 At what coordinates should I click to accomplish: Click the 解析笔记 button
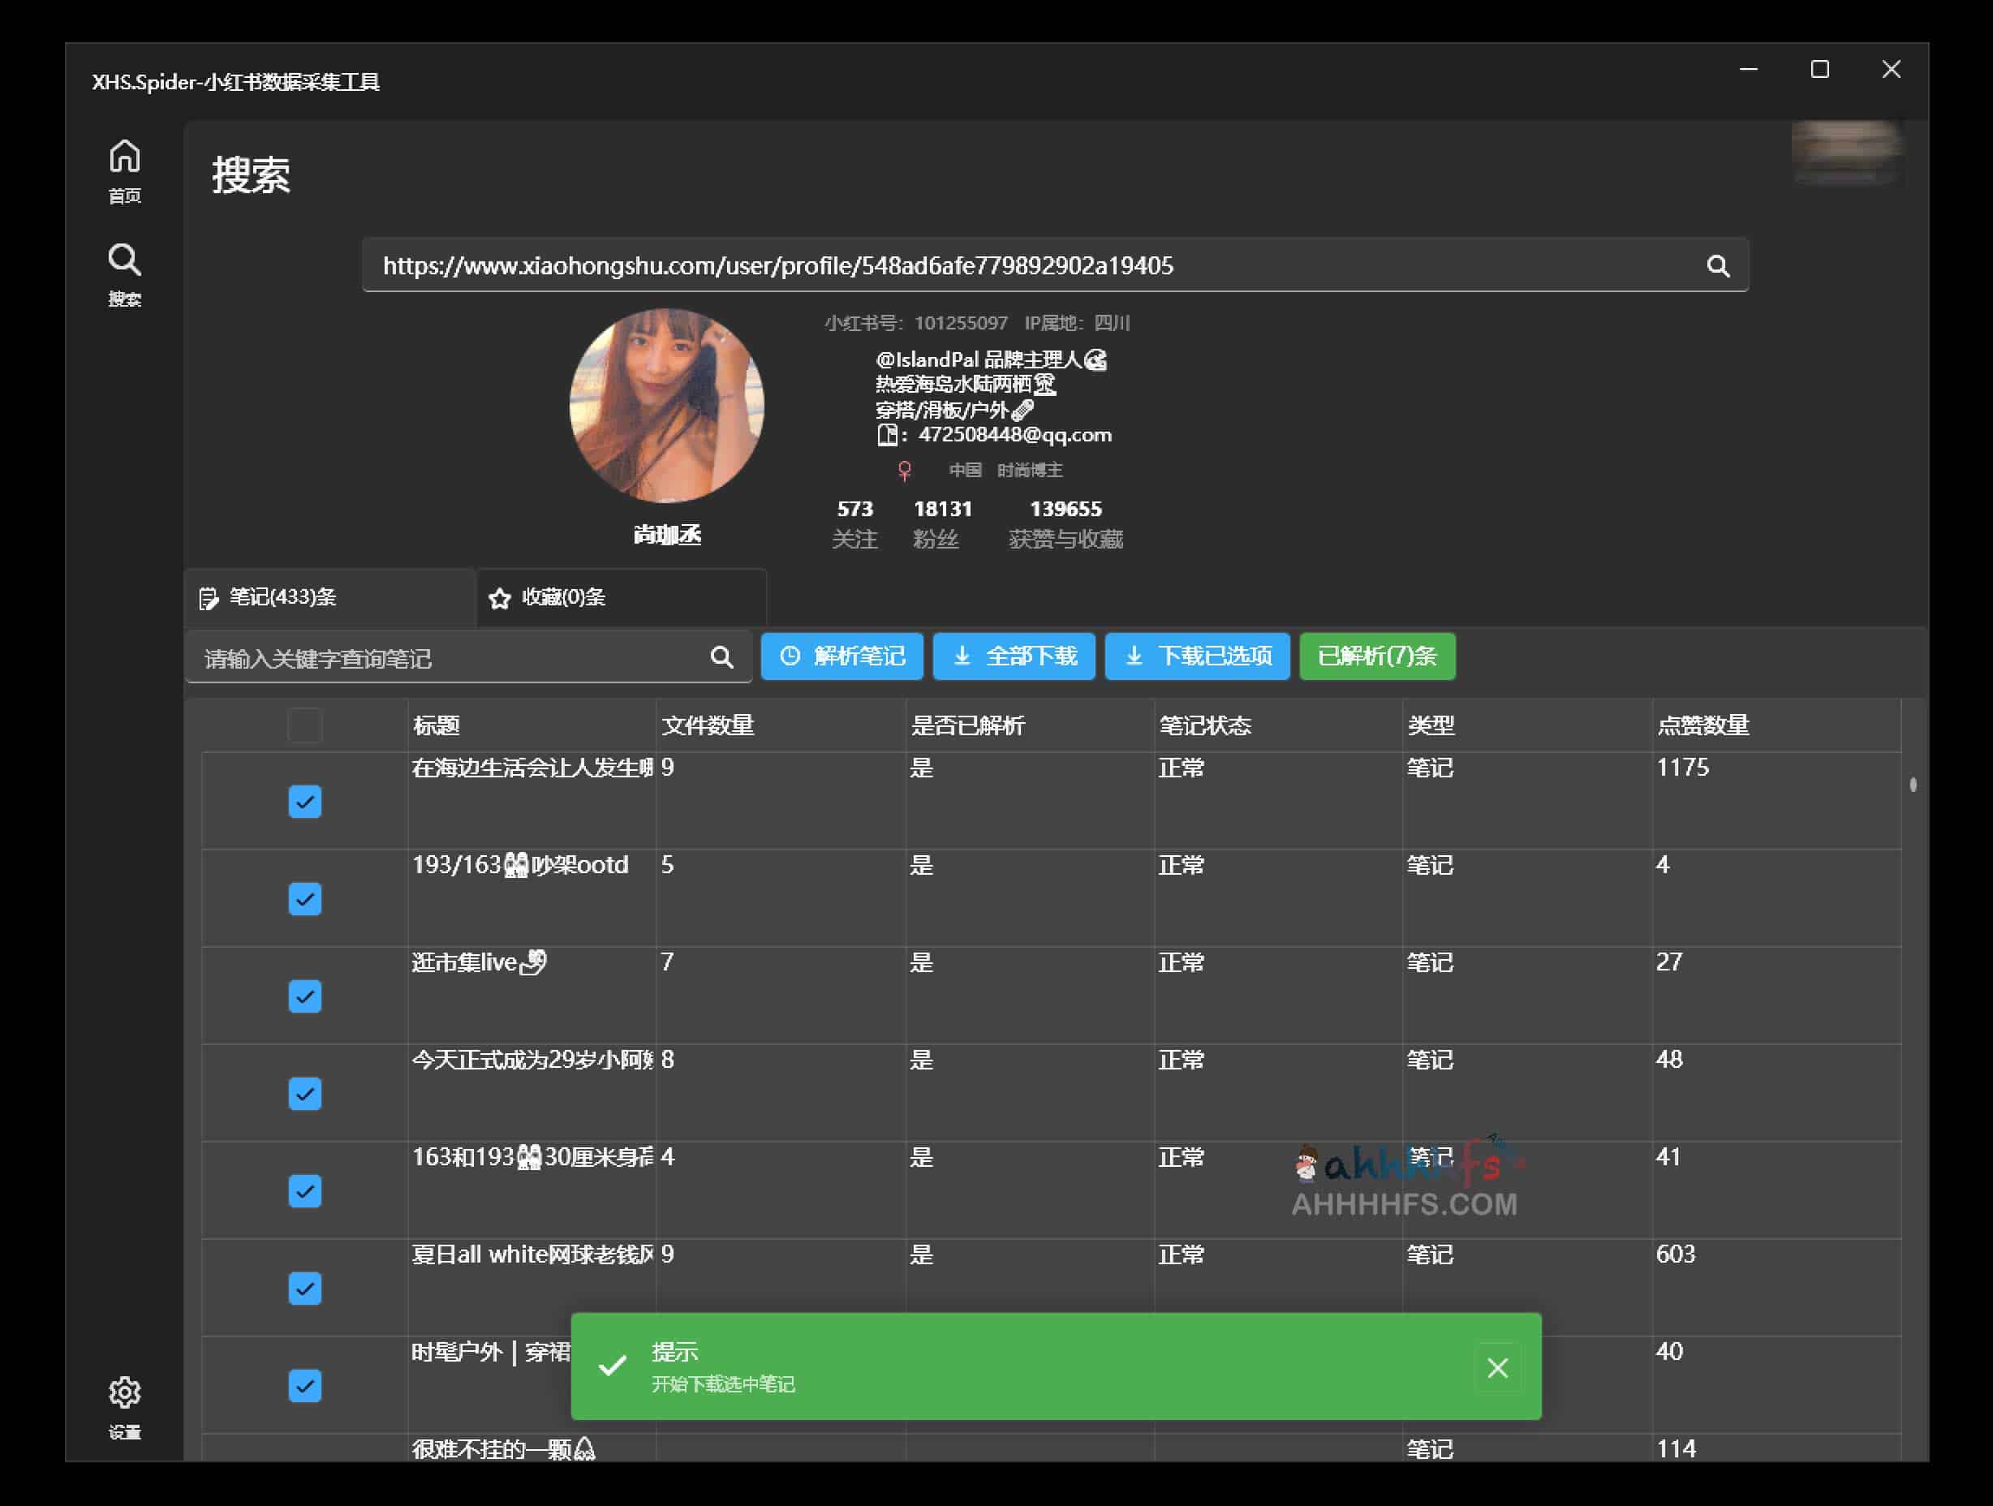coord(842,656)
